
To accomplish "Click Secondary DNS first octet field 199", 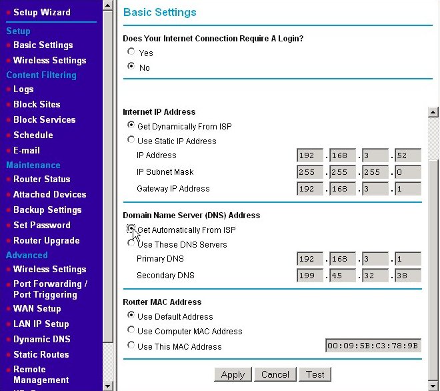I will (310, 276).
